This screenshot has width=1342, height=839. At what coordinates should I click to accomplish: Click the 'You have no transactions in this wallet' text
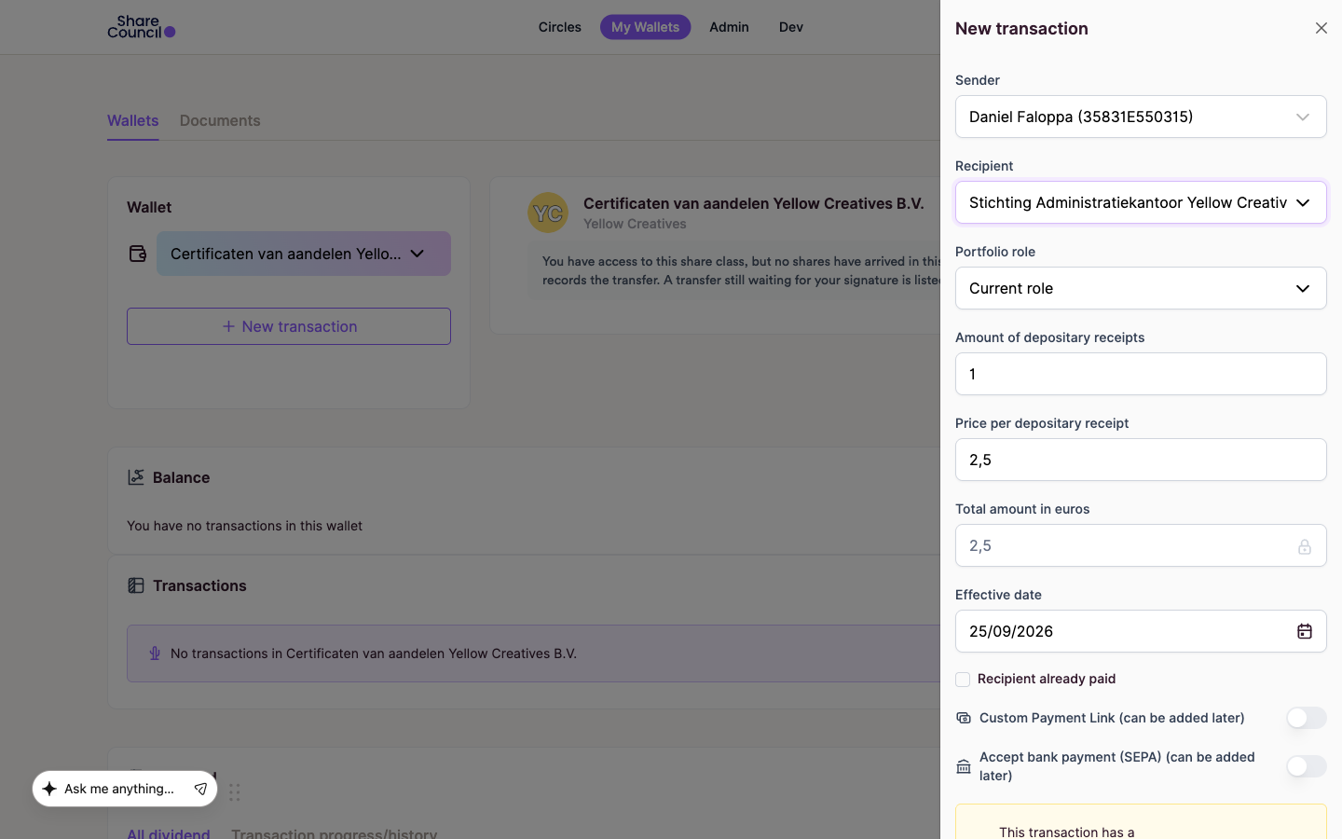tap(245, 526)
